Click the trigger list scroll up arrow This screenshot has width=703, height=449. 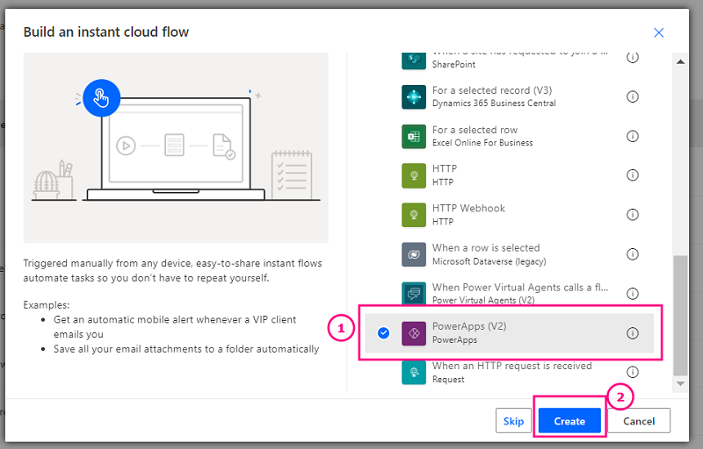pos(680,61)
